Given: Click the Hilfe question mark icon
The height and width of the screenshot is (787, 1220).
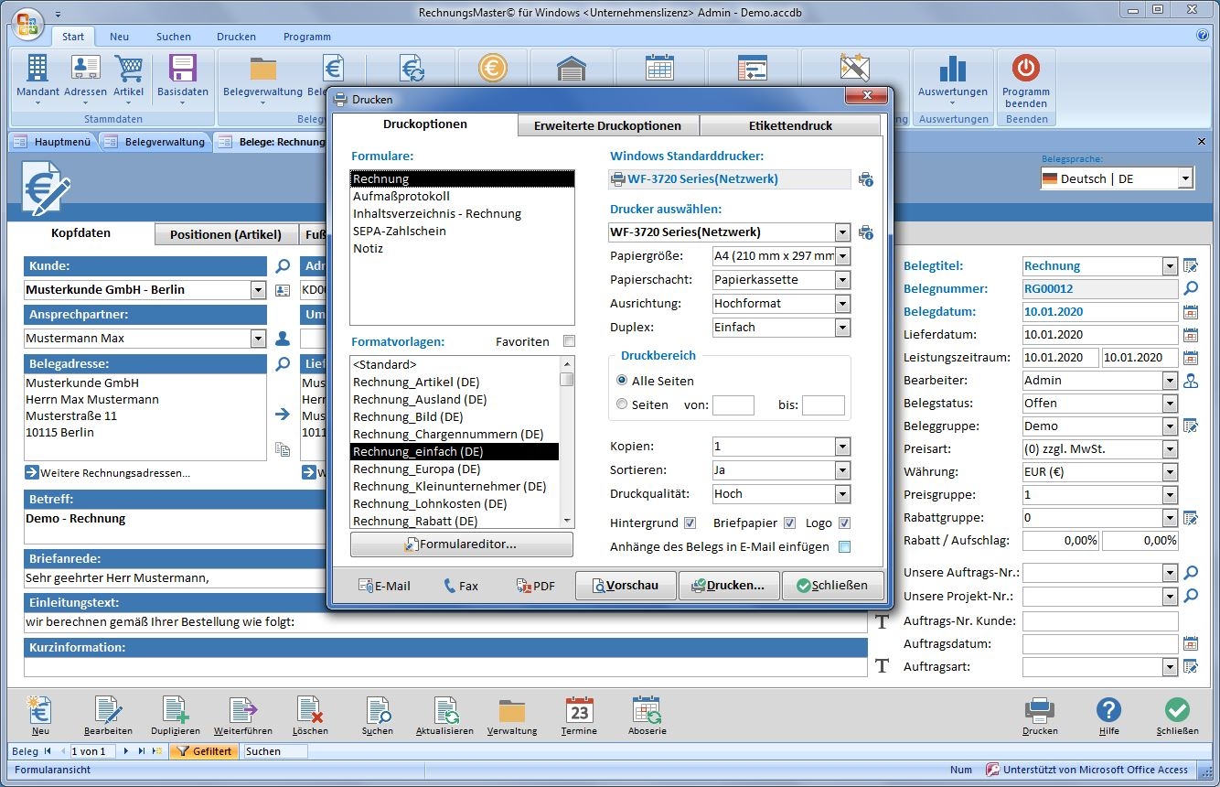Looking at the screenshot, I should point(1108,711).
